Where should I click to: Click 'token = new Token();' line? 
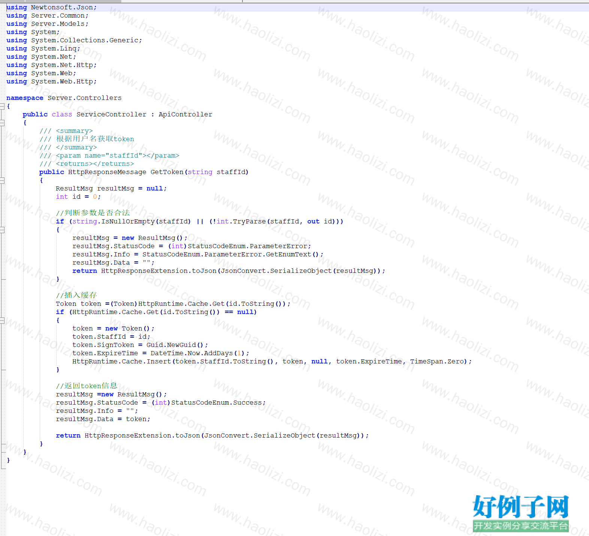[x=113, y=328]
